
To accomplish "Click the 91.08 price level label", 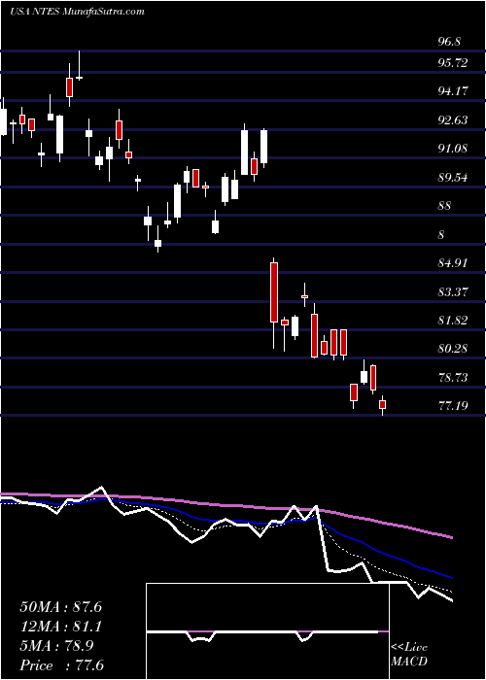I will [454, 149].
